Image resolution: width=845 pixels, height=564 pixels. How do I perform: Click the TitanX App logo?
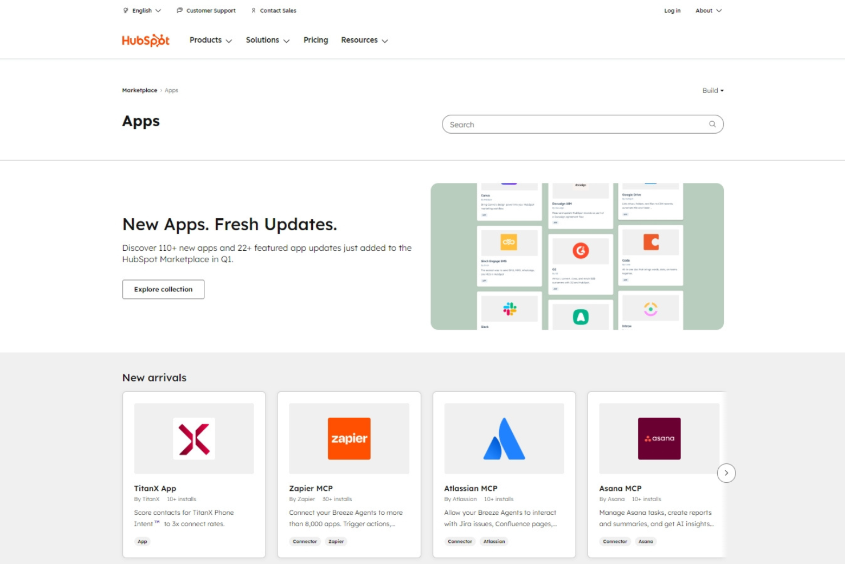[194, 438]
